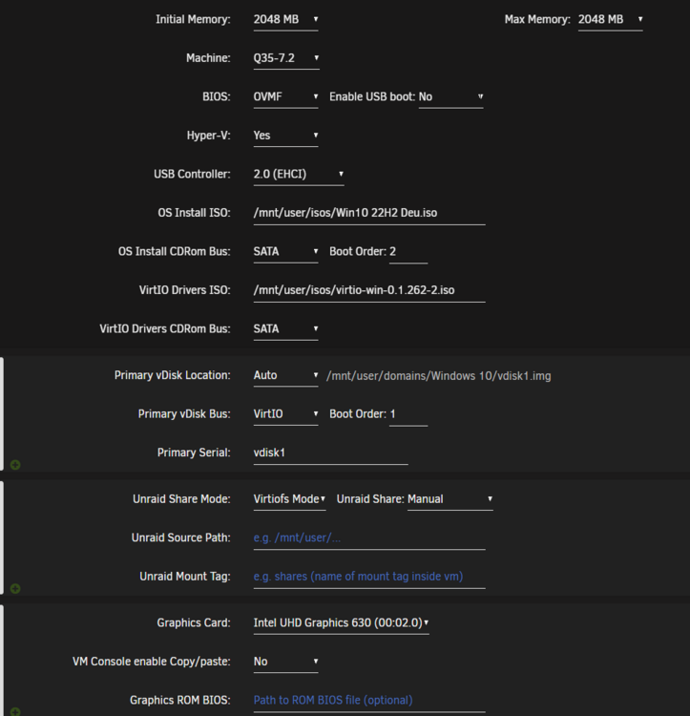Add another vDisk with the plus icon below Primary Serial
The image size is (690, 716).
click(15, 465)
